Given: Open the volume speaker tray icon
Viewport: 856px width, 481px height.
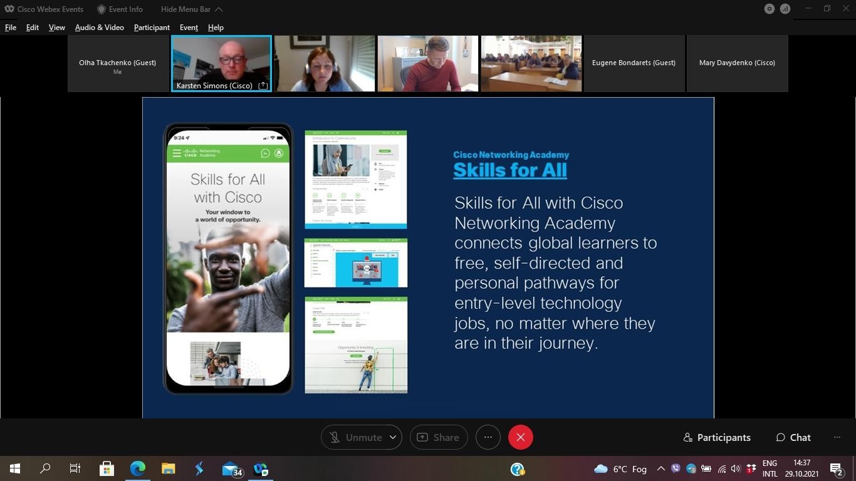Looking at the screenshot, I should (x=736, y=468).
